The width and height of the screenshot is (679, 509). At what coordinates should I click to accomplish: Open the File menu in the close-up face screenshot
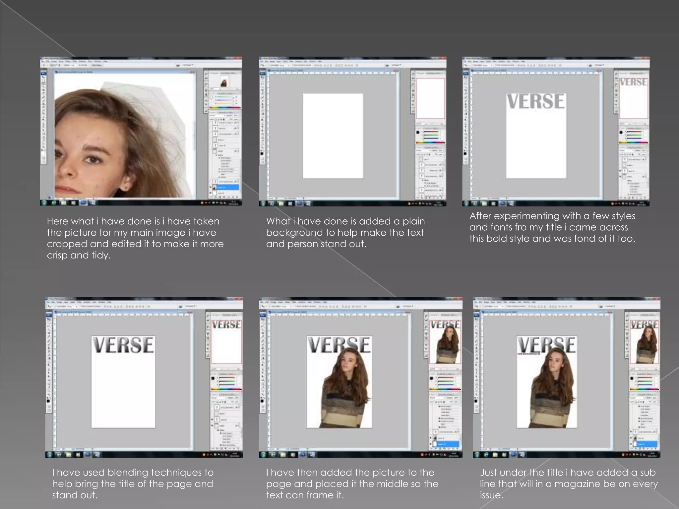click(43, 62)
